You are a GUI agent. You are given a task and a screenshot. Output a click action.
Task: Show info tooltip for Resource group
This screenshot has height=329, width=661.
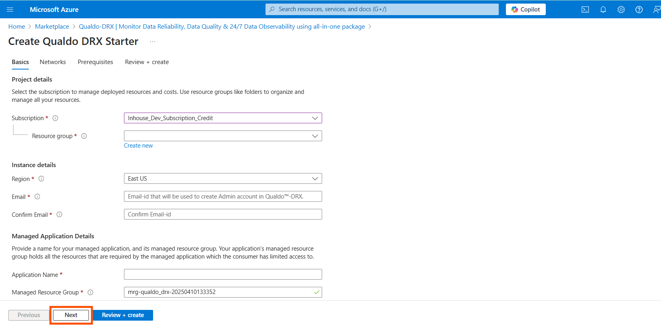(x=84, y=136)
